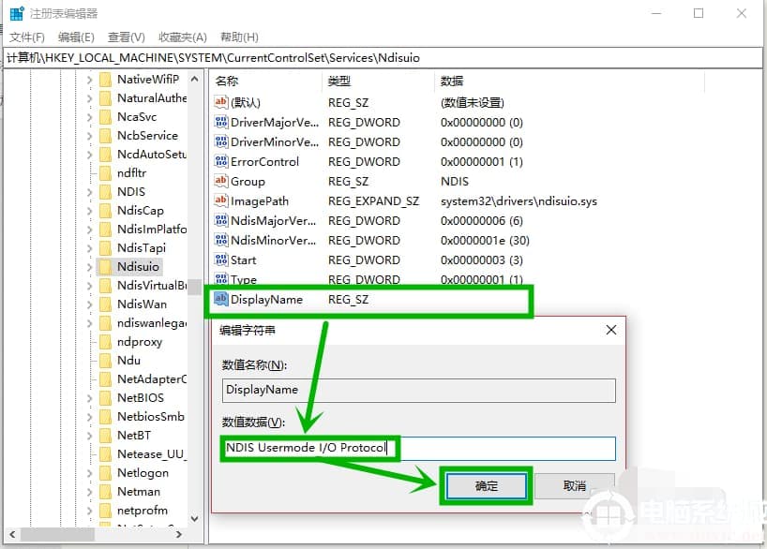The height and width of the screenshot is (549, 767).
Task: Close the 编辑字符串 dialog
Action: click(x=611, y=330)
